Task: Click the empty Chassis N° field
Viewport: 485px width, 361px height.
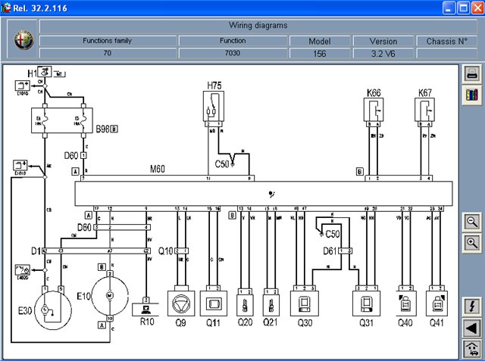Action: 446,54
